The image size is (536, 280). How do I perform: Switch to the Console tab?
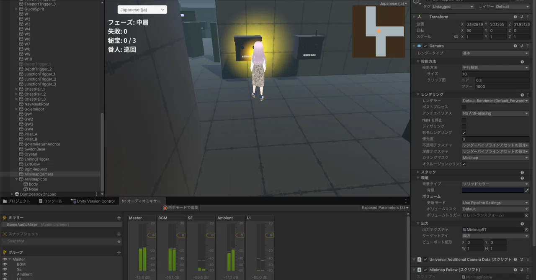(50, 201)
